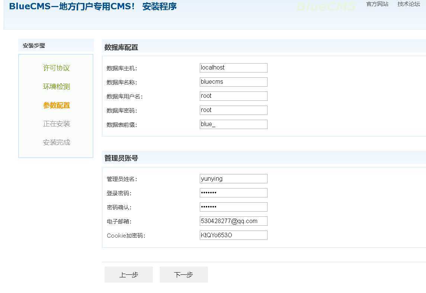
Task: Click the BlueCMS 安装程序 page title
Action: (93, 7)
